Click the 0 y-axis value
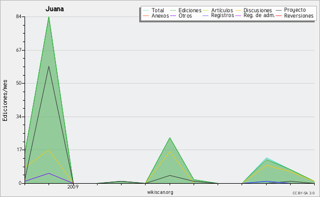 [20, 183]
